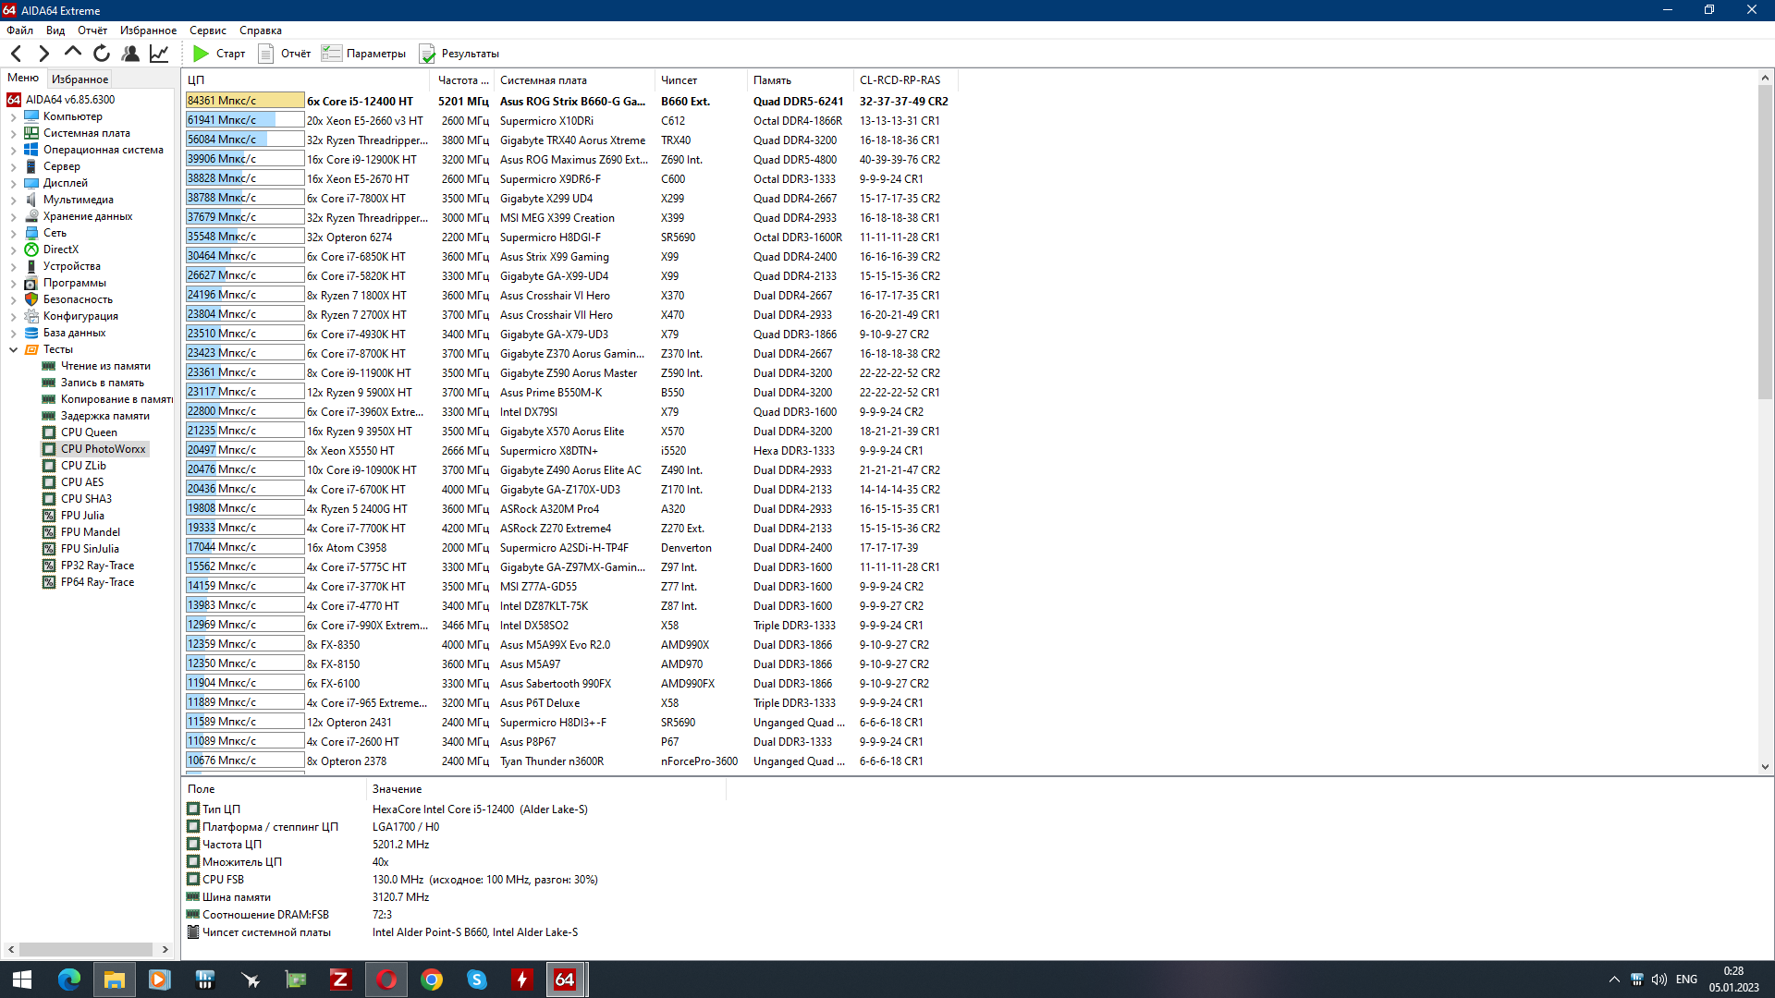Viewport: 1775px width, 998px height.
Task: Select CPU Queen test item
Action: tap(89, 432)
